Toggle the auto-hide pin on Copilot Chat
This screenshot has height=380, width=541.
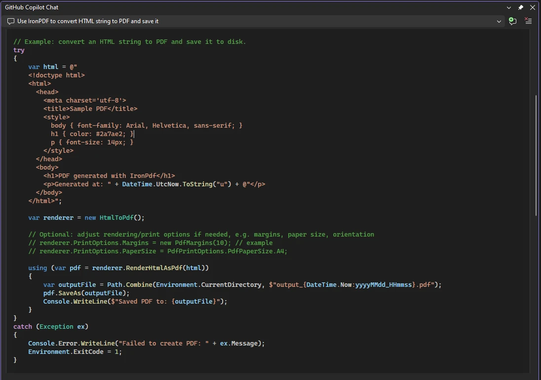[520, 7]
